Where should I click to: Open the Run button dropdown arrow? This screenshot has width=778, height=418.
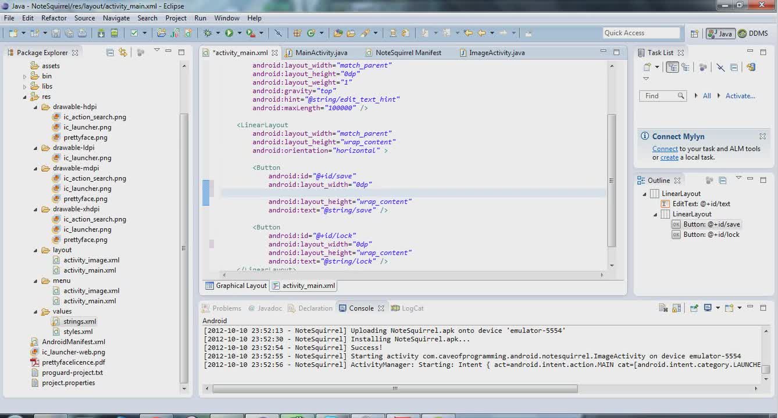238,33
